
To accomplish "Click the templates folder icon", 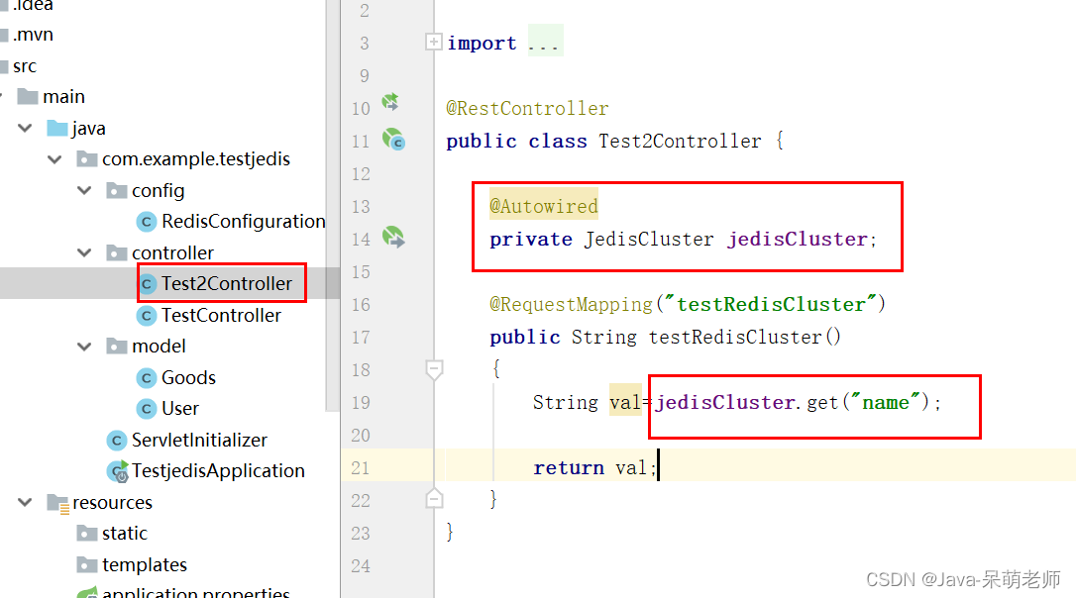I will click(x=86, y=564).
